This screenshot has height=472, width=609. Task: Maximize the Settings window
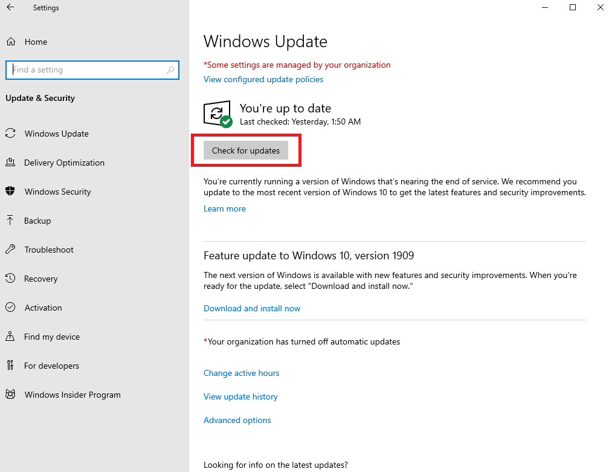pyautogui.click(x=573, y=7)
